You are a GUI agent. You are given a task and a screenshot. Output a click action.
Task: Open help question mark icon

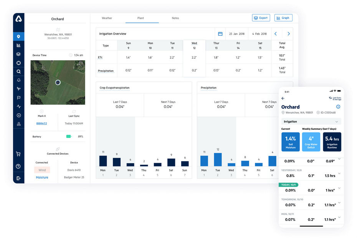pyautogui.click(x=18, y=166)
